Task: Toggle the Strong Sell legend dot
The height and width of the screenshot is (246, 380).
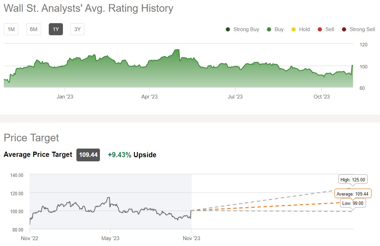Action: [x=344, y=29]
